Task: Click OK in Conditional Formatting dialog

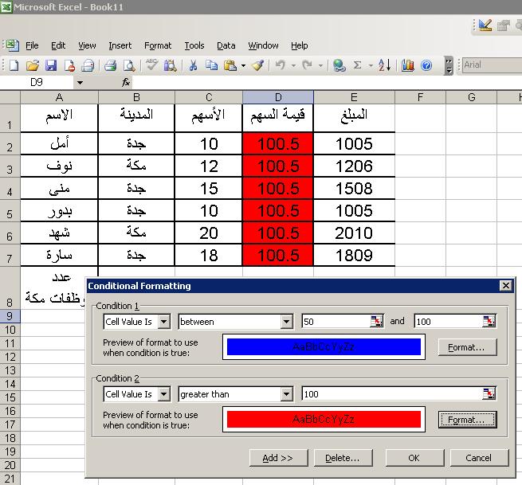Action: pyautogui.click(x=414, y=458)
